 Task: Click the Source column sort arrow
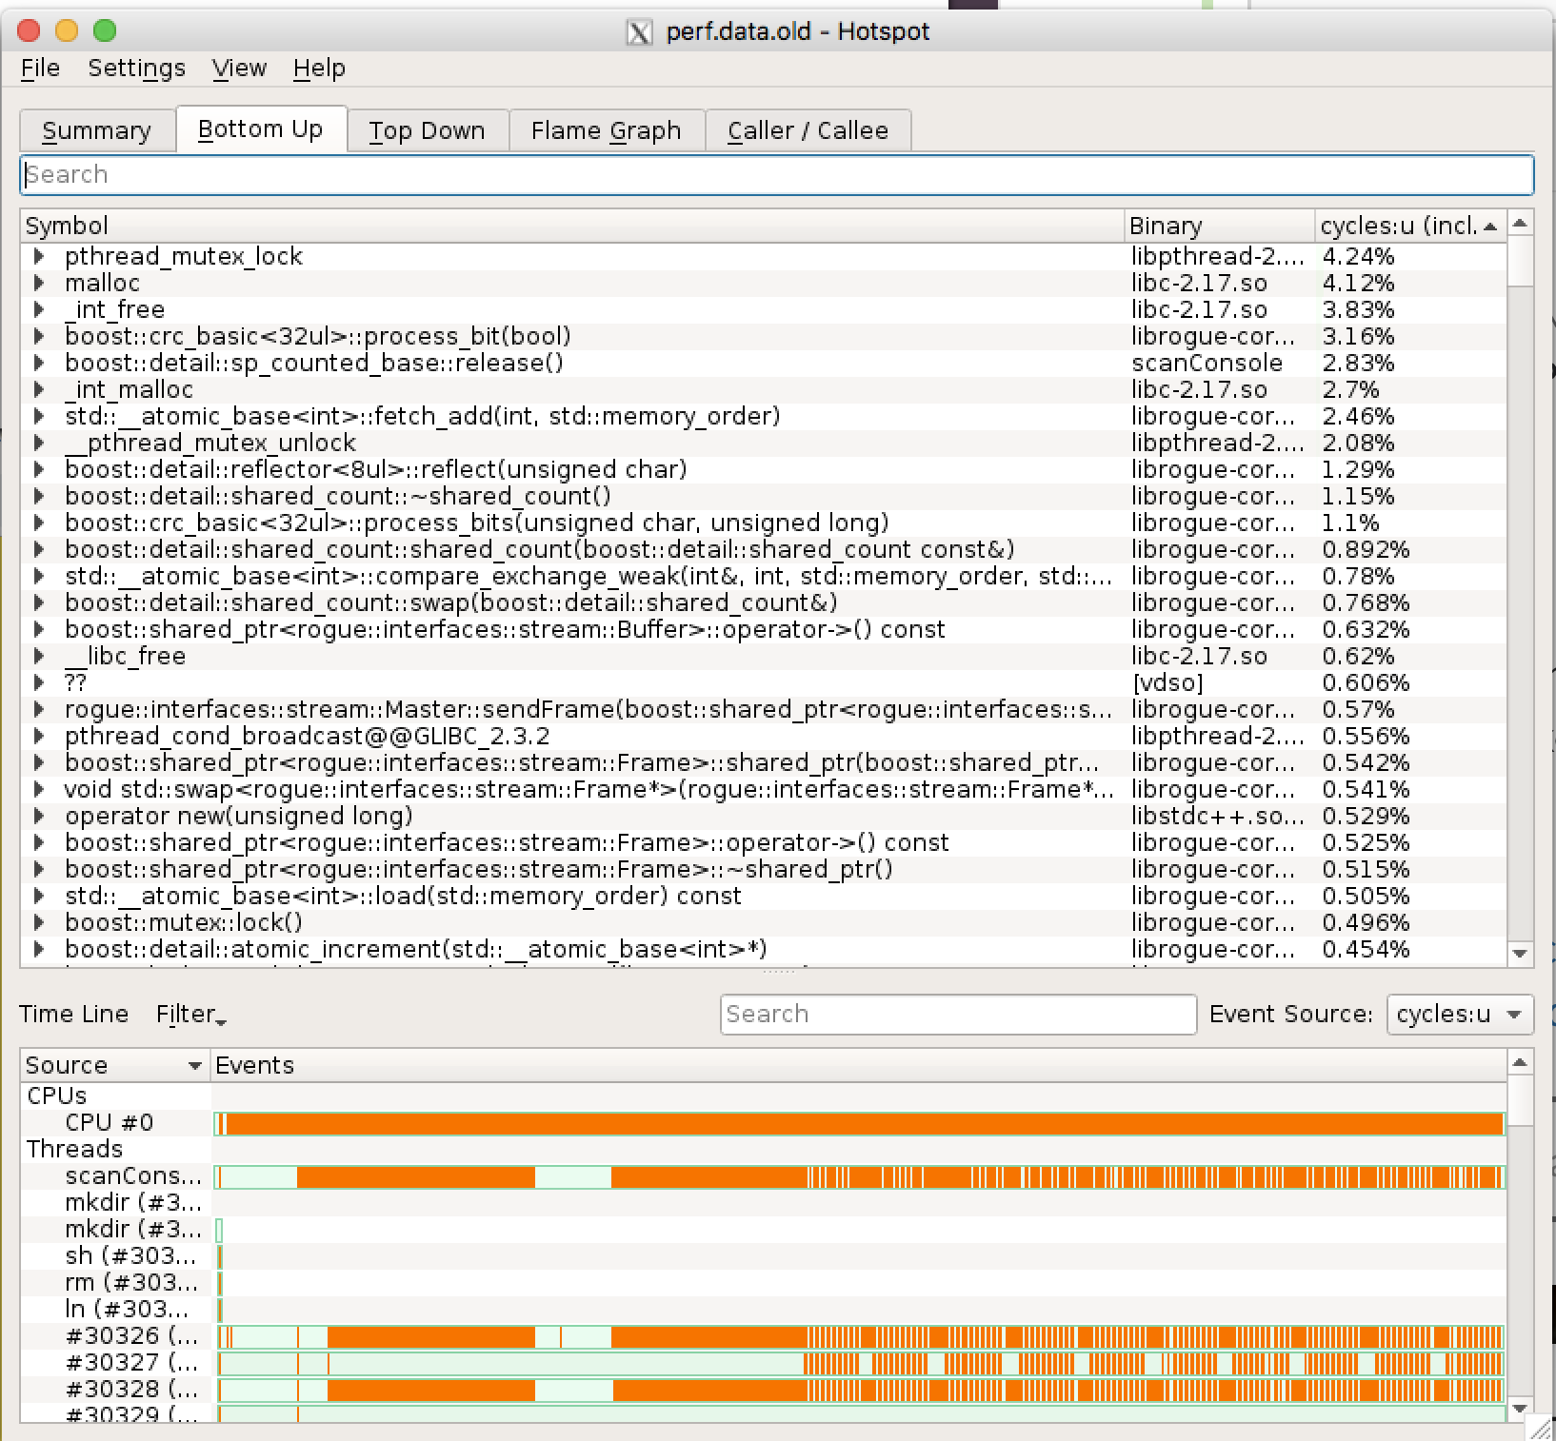point(195,1066)
